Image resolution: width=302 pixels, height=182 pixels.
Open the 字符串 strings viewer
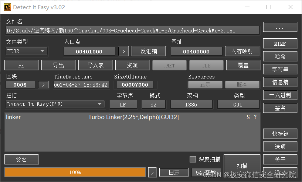click(280, 69)
